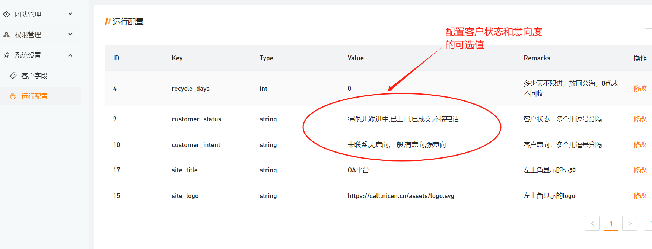This screenshot has width=652, height=249.
Task: Go to next page arrow
Action: [x=629, y=223]
